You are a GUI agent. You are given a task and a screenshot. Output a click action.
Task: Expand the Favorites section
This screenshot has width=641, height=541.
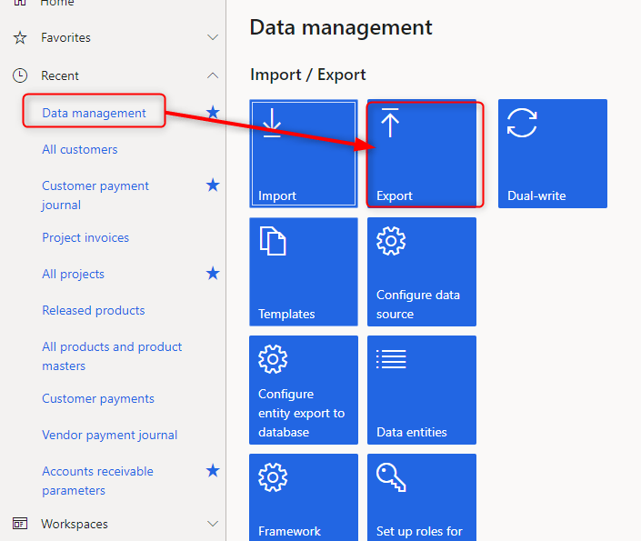[213, 38]
